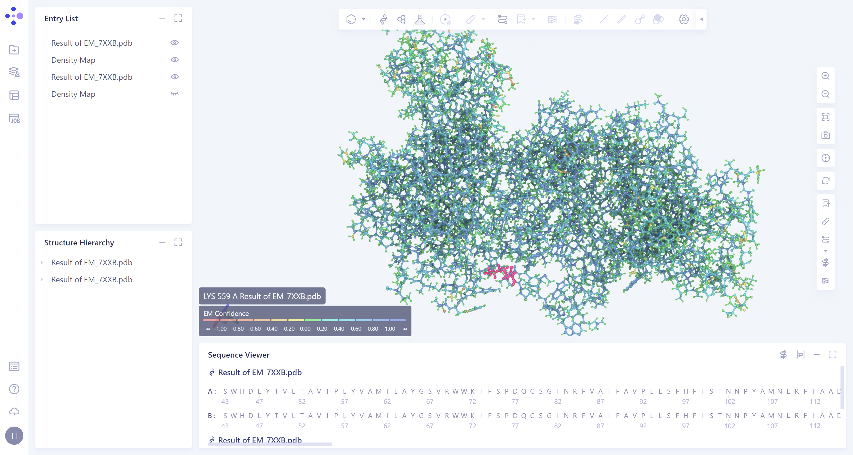853x455 pixels.
Task: Toggle visibility of first Density Map
Action: 175,60
